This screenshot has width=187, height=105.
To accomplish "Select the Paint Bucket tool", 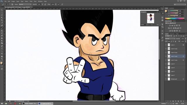I will (x=2, y=38).
